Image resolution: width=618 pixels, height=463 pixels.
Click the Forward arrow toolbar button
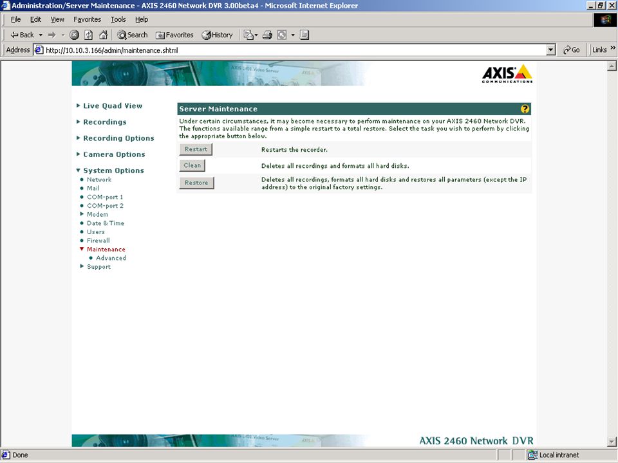click(51, 35)
